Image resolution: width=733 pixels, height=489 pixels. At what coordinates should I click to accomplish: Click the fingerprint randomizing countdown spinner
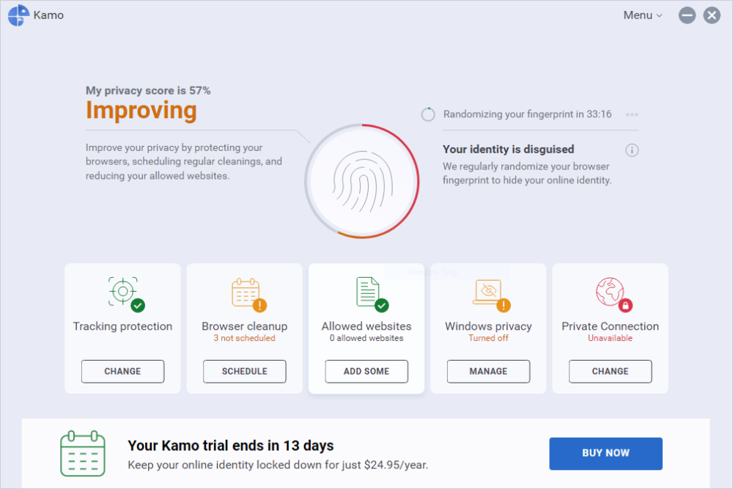point(428,115)
